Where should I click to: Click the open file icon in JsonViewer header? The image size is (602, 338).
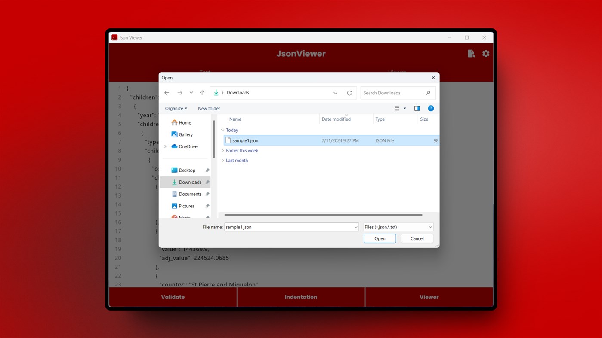(471, 54)
